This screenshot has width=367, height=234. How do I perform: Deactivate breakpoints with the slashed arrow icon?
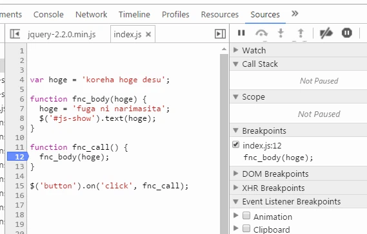pyautogui.click(x=326, y=33)
